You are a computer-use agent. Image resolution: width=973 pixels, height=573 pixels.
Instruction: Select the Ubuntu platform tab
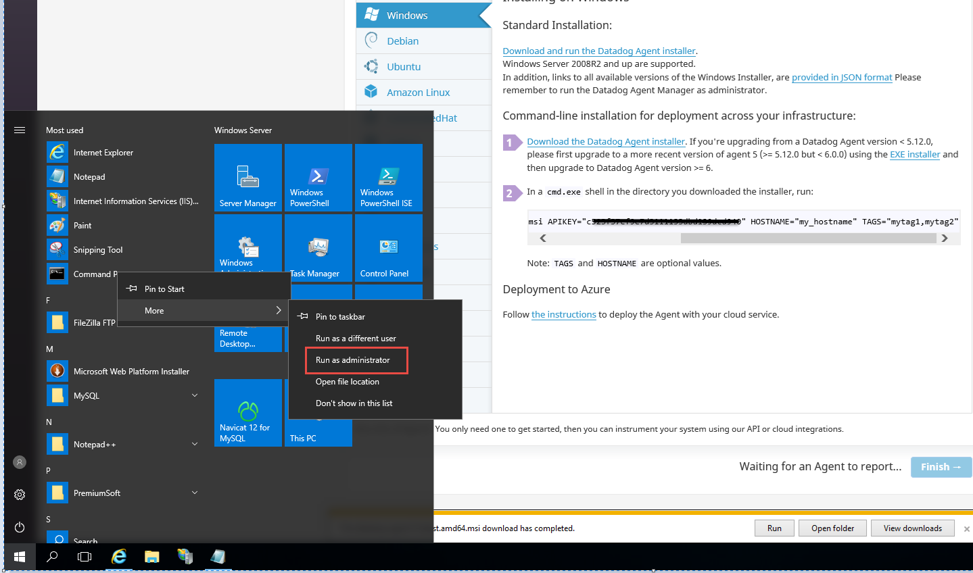click(424, 67)
